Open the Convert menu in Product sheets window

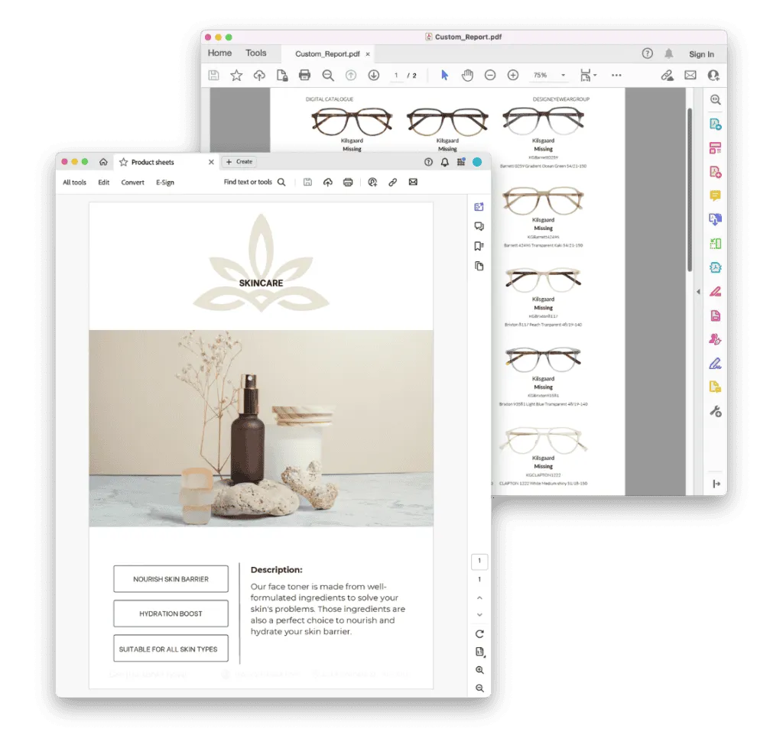click(133, 183)
